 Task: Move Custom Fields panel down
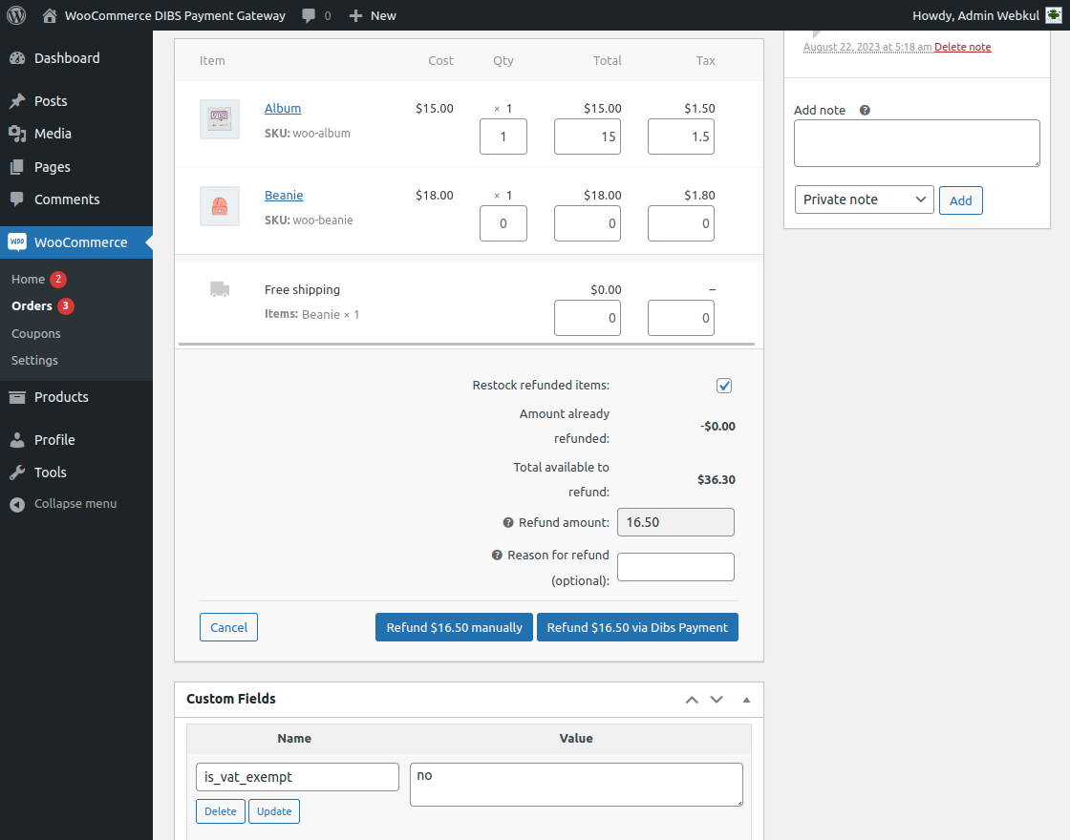(x=717, y=700)
